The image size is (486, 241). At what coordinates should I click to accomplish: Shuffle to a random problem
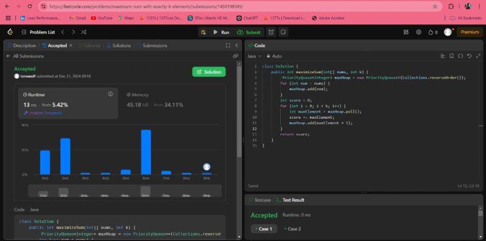83,32
